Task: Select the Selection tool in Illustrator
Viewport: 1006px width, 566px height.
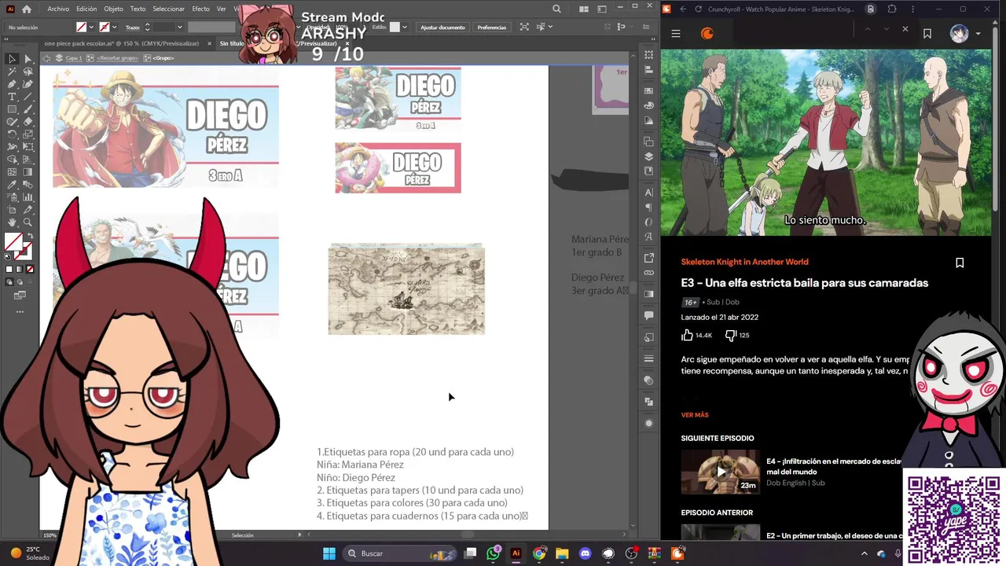Action: 12,59
